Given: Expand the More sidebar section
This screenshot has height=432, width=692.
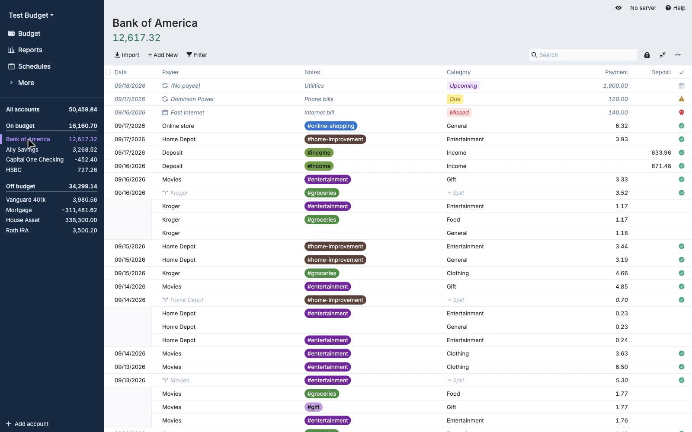Looking at the screenshot, I should (26, 83).
